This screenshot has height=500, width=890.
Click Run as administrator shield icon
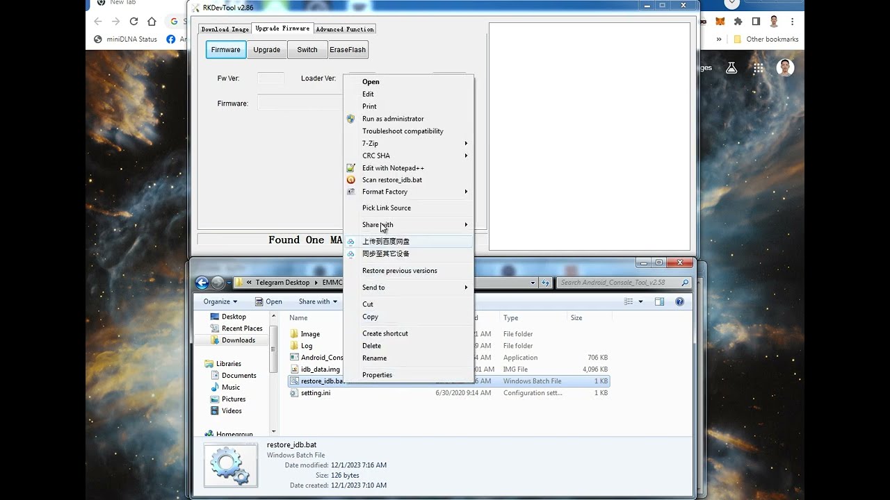tap(350, 119)
